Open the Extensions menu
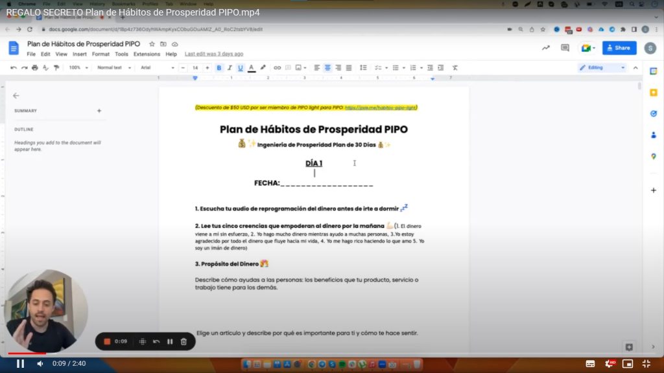Screen dimensions: 664x373 147,54
